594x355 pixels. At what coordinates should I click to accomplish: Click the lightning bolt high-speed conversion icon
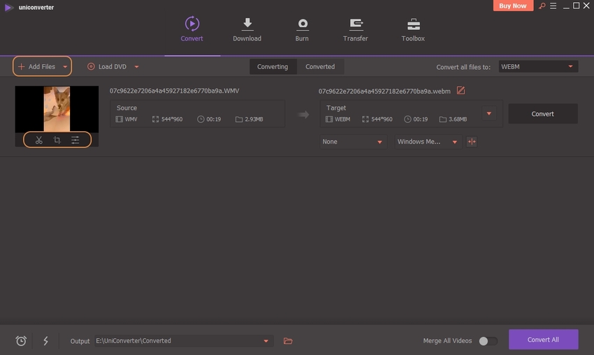[x=46, y=341]
